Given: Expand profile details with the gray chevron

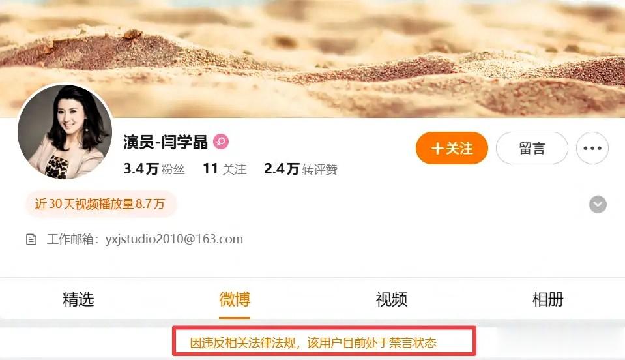Looking at the screenshot, I should (x=598, y=205).
